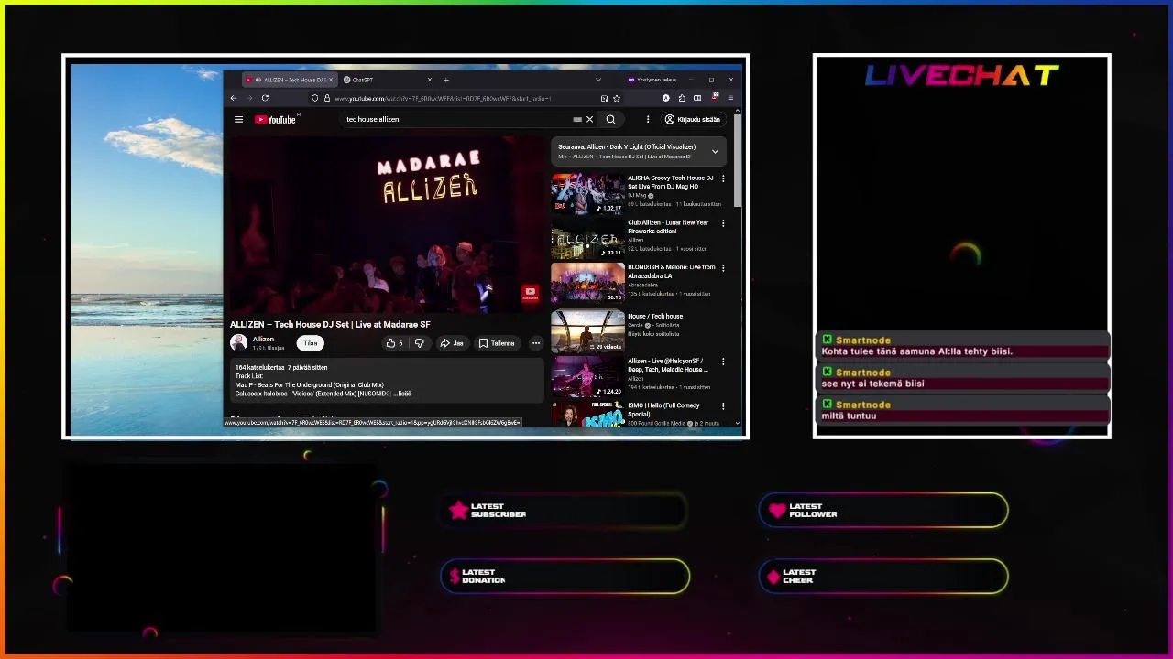Mute the tab via its speaker icon
The height and width of the screenshot is (659, 1173).
[x=258, y=80]
